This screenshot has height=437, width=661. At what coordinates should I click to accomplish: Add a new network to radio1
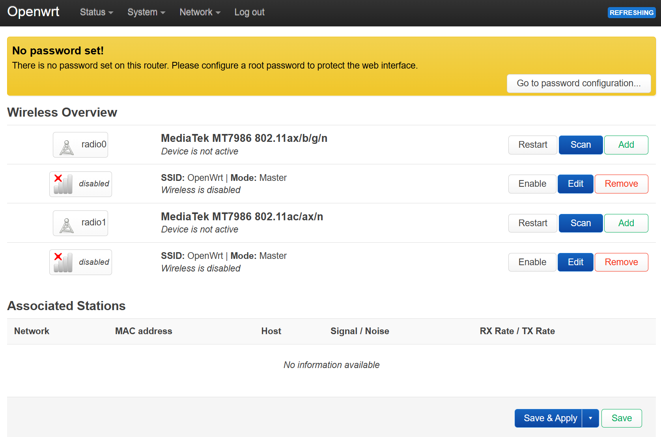(626, 223)
